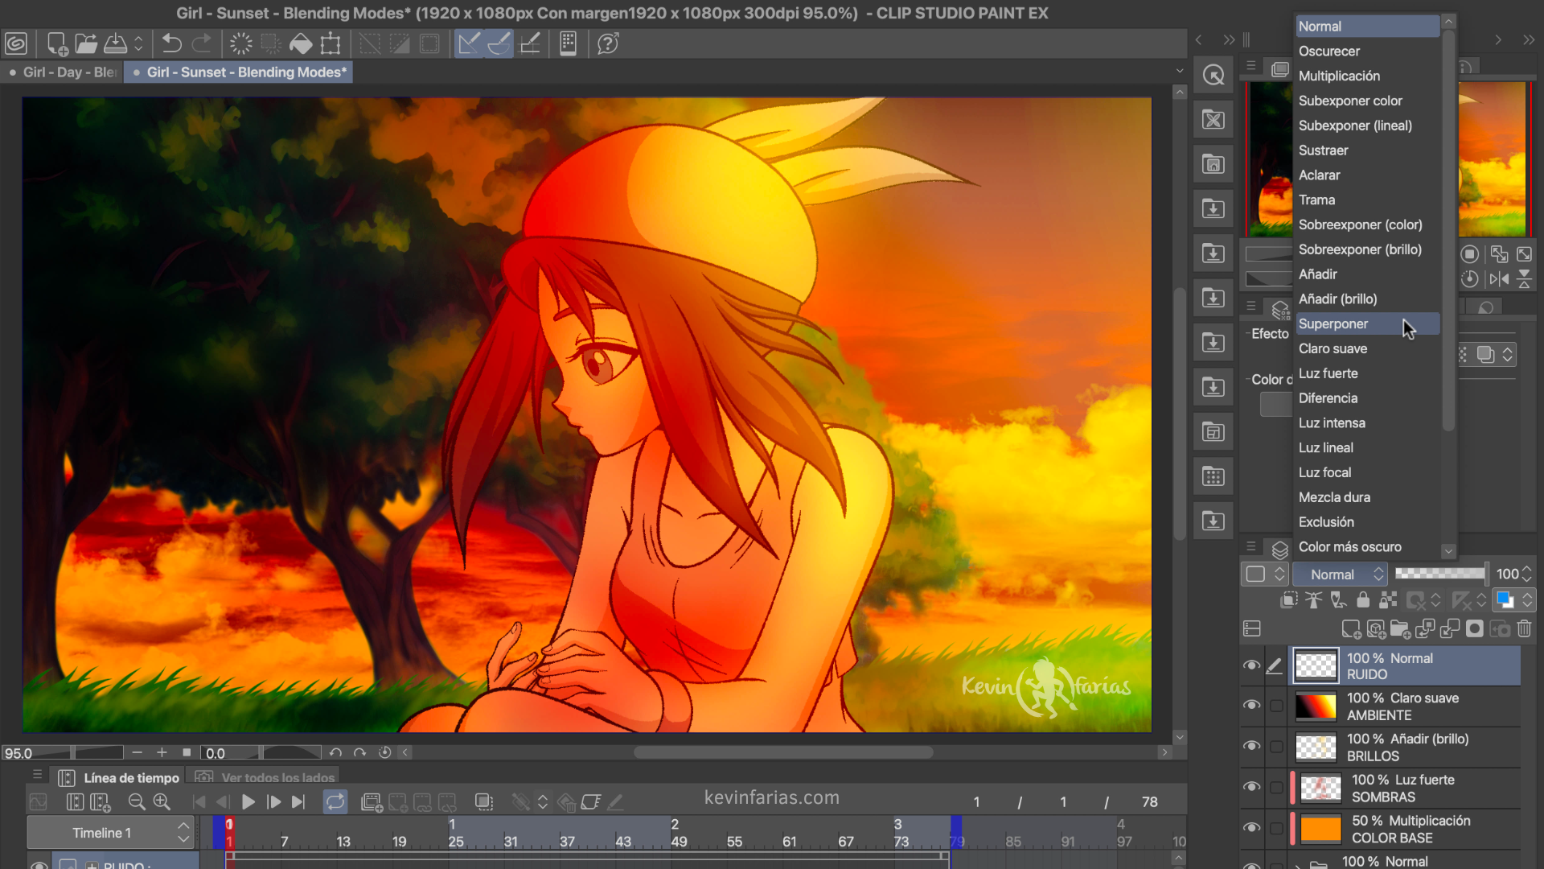This screenshot has width=1544, height=869.
Task: Click the Open file folder icon
Action: coord(86,43)
